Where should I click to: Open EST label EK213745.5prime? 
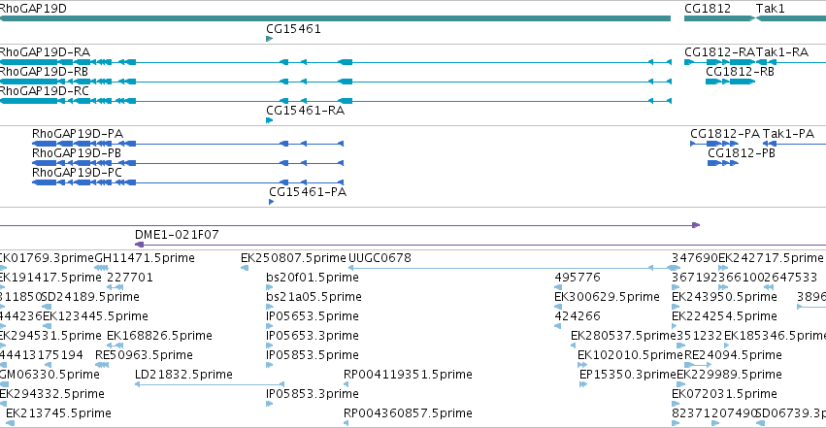click(58, 413)
